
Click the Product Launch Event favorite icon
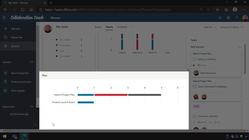pyautogui.click(x=5, y=82)
